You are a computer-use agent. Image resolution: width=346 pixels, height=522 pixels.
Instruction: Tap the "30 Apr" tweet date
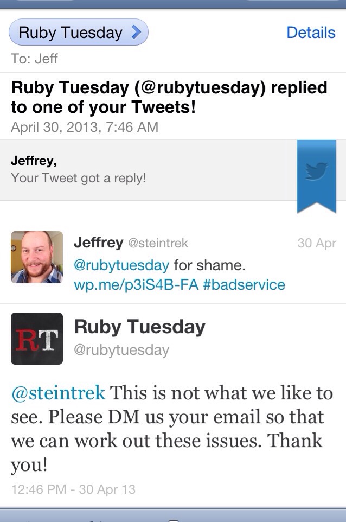coord(317,244)
